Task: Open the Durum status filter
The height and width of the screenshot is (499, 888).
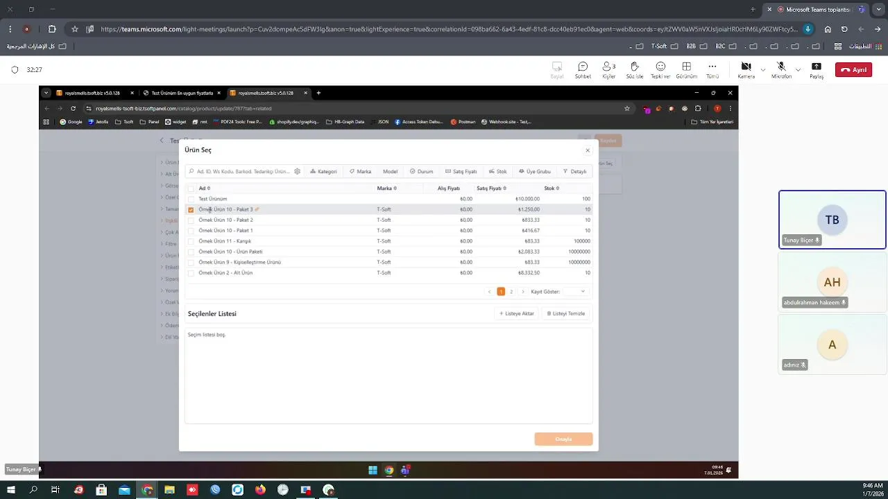Action: 421,171
